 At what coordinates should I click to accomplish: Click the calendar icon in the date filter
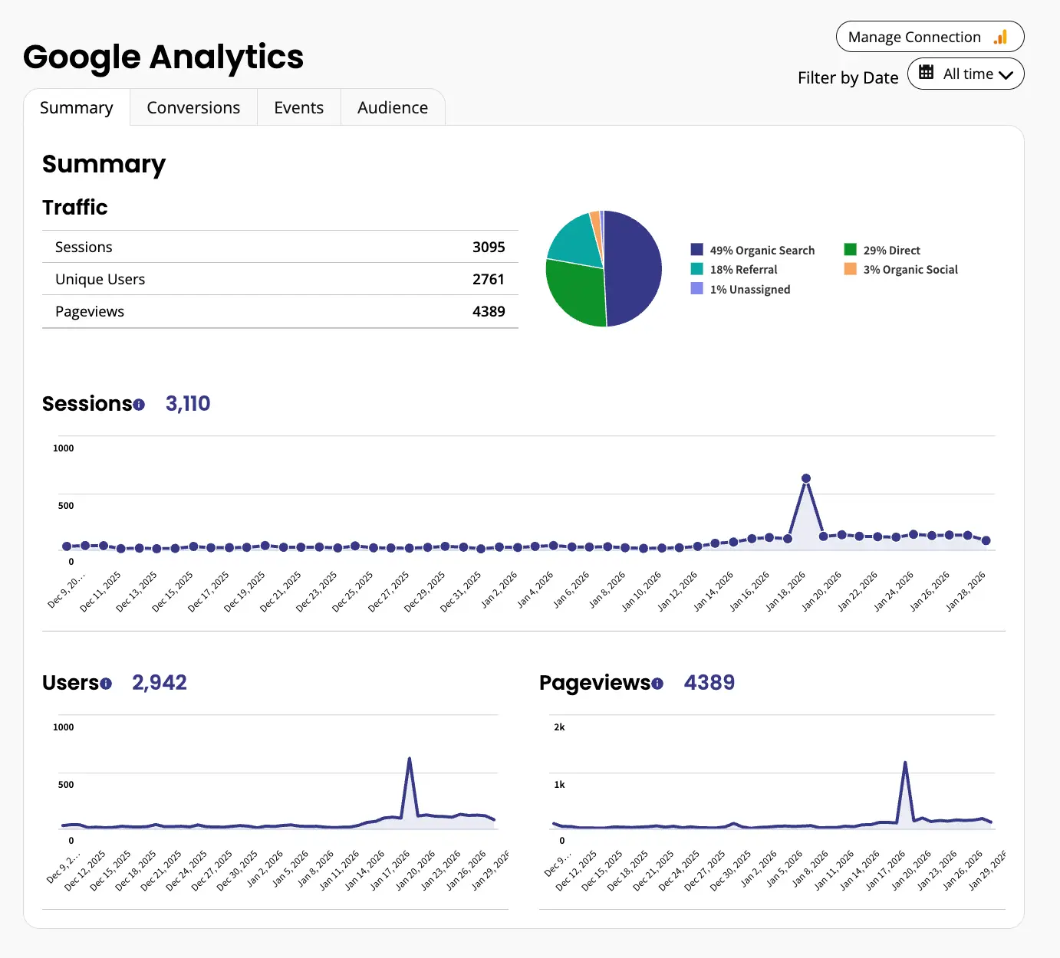pyautogui.click(x=927, y=74)
